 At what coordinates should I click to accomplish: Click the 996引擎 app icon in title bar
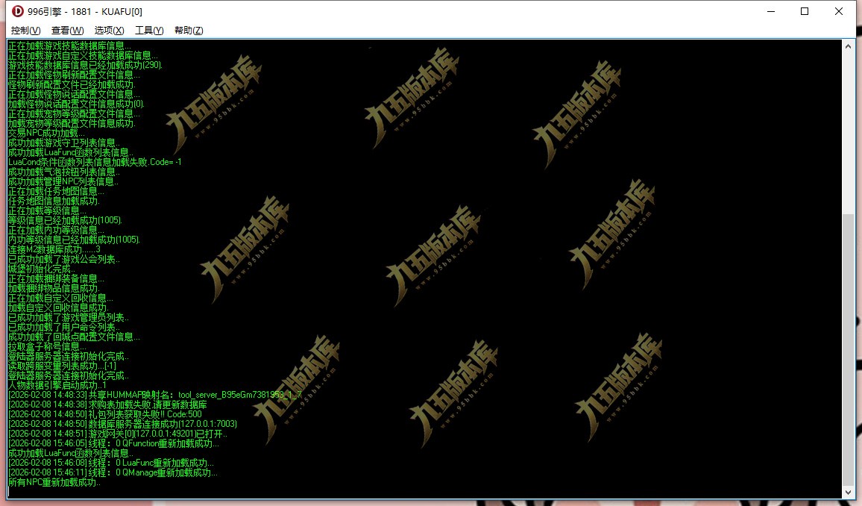pyautogui.click(x=18, y=11)
